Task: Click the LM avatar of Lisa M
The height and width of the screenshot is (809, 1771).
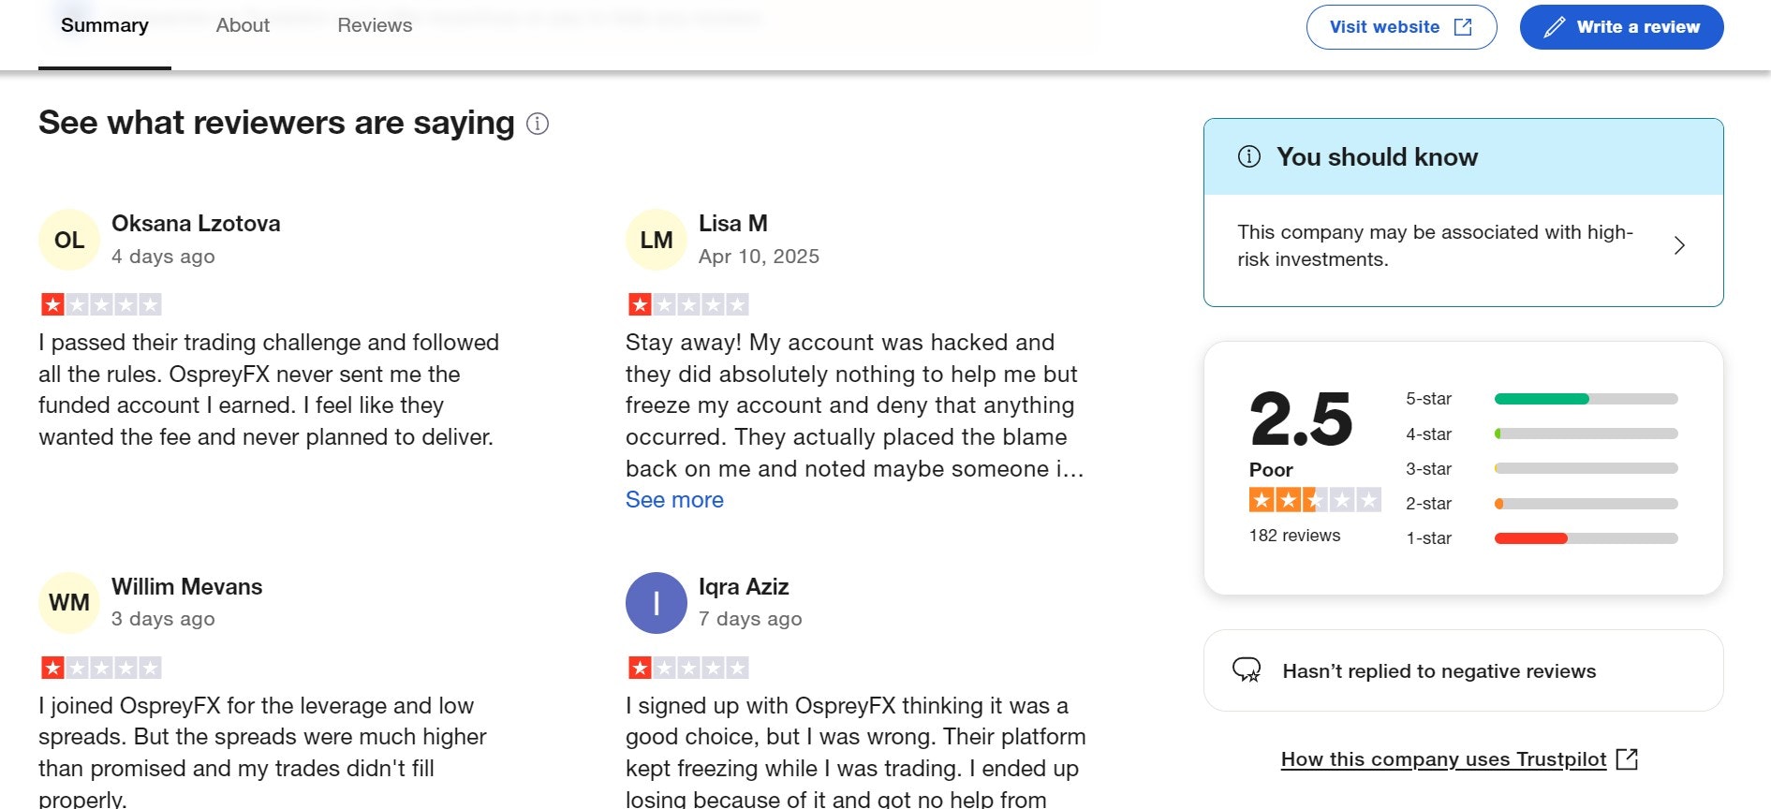Action: point(656,240)
